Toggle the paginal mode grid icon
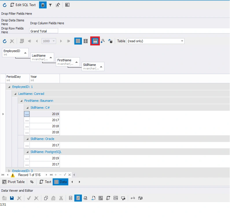 coord(22,41)
